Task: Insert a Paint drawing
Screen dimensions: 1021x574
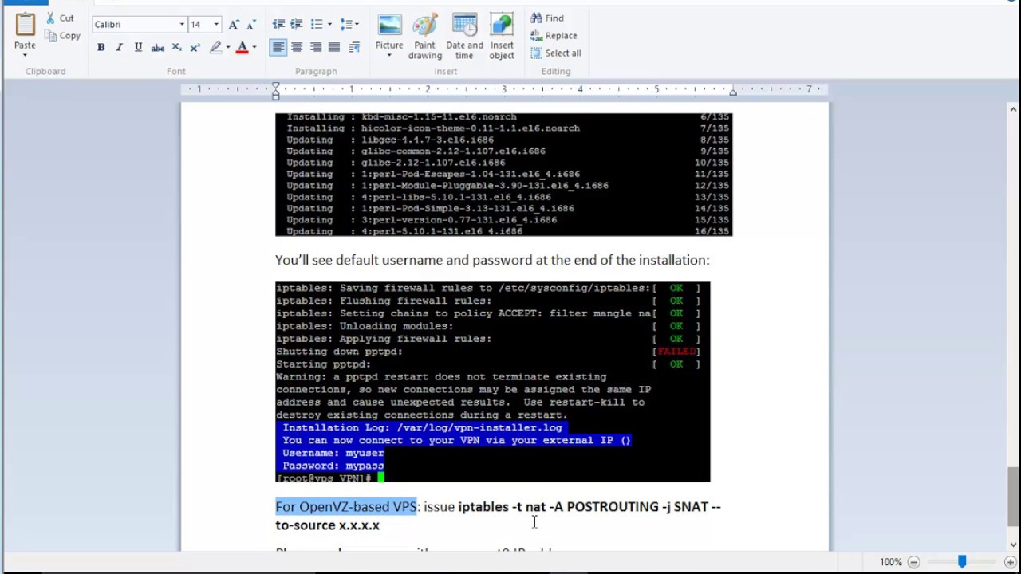Action: click(425, 36)
